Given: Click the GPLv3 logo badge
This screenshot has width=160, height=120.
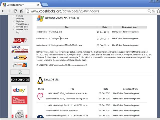Looking at the screenshot, I should click(x=20, y=40).
